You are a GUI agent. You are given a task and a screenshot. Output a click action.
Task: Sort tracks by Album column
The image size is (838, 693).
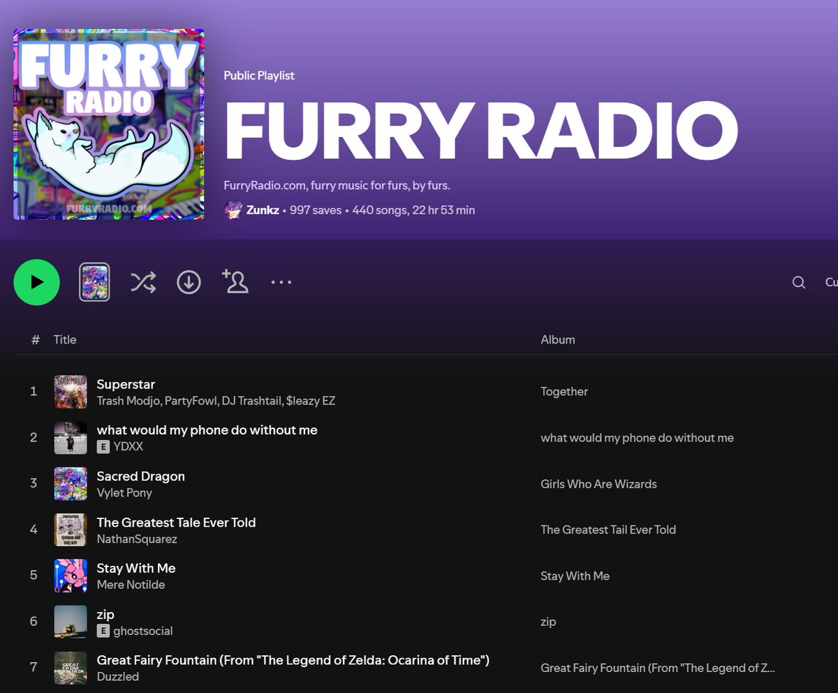(558, 340)
